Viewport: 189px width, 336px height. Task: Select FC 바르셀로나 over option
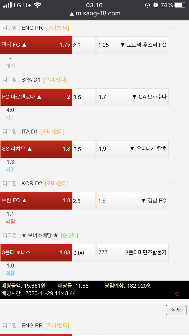pos(36,97)
